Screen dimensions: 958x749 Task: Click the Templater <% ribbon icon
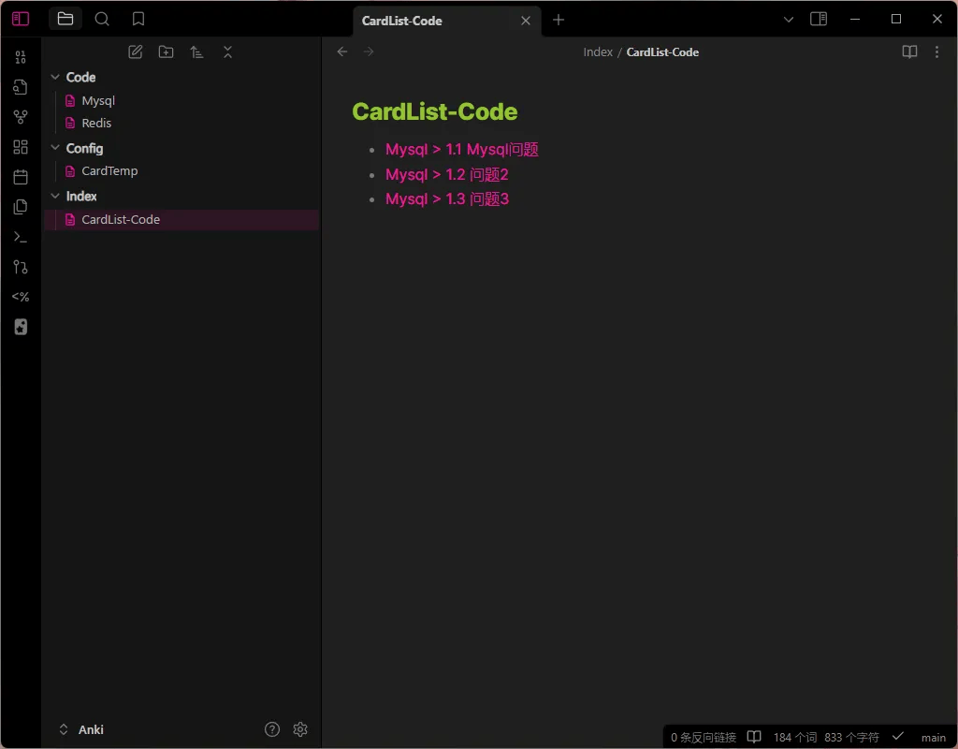coord(21,297)
